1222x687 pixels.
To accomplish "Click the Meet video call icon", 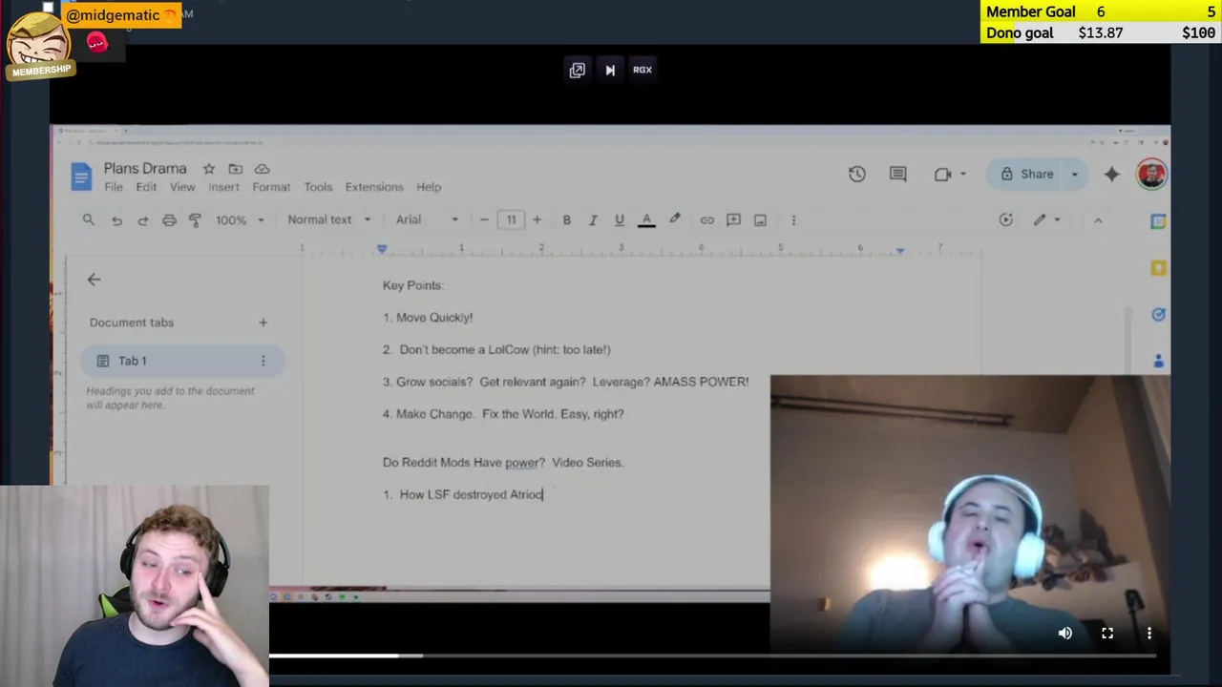I will 942,174.
